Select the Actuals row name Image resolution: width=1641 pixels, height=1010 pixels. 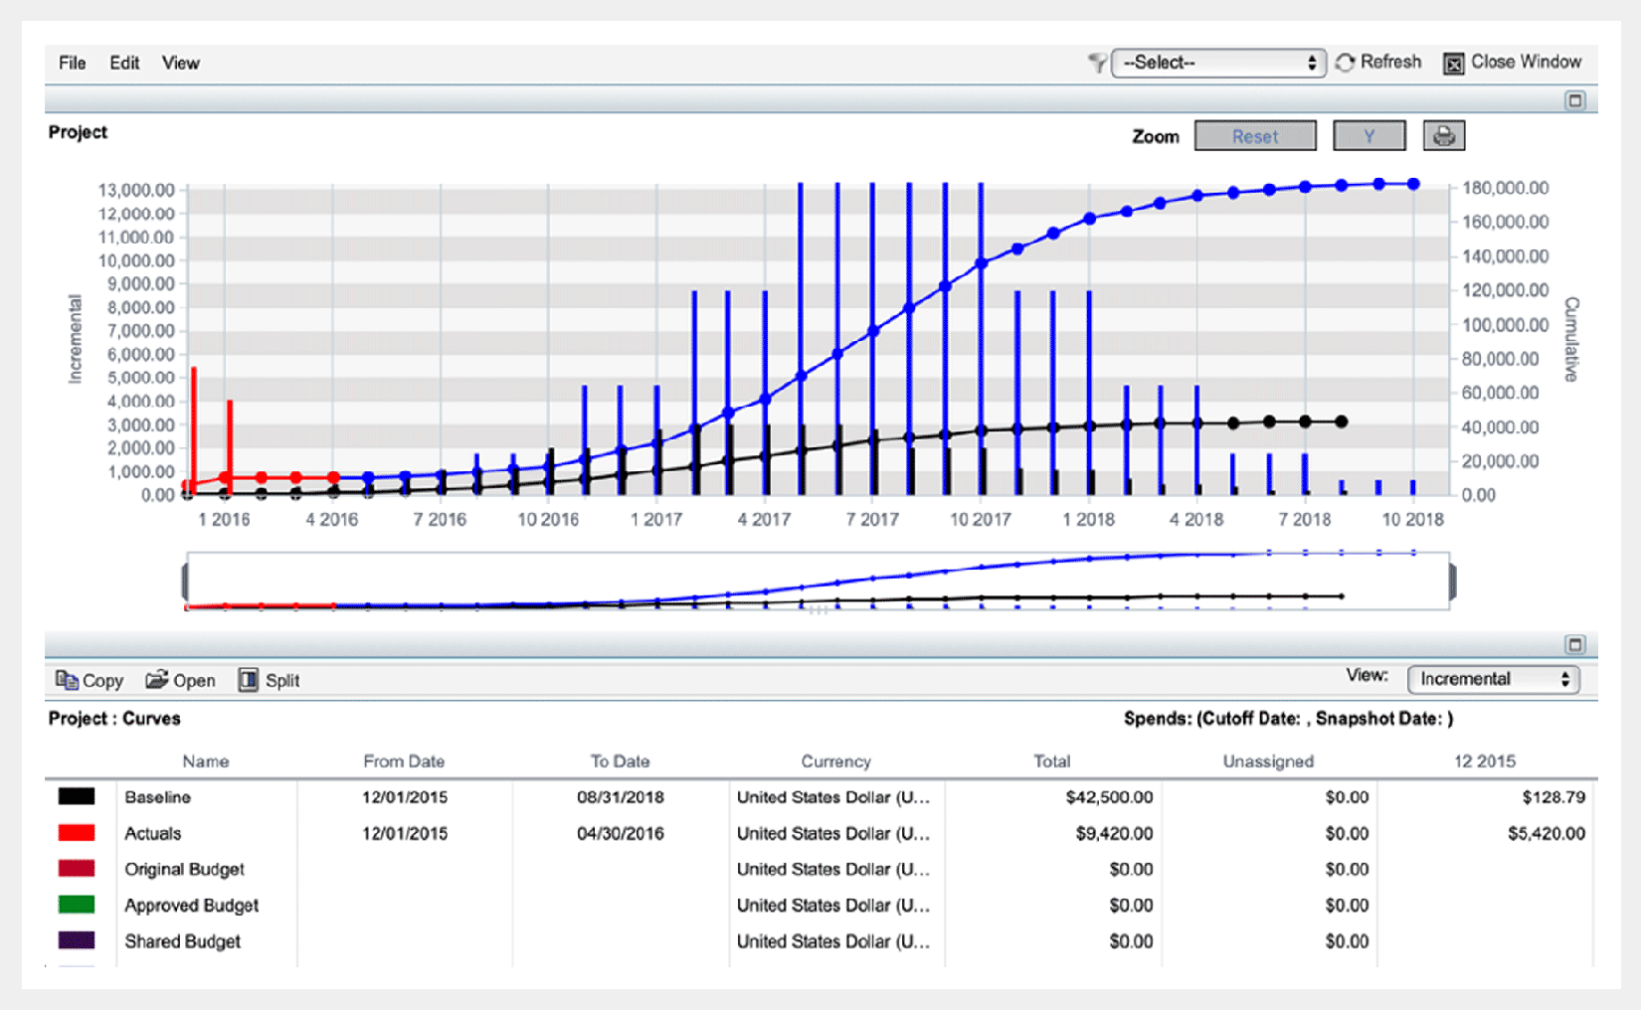click(152, 833)
